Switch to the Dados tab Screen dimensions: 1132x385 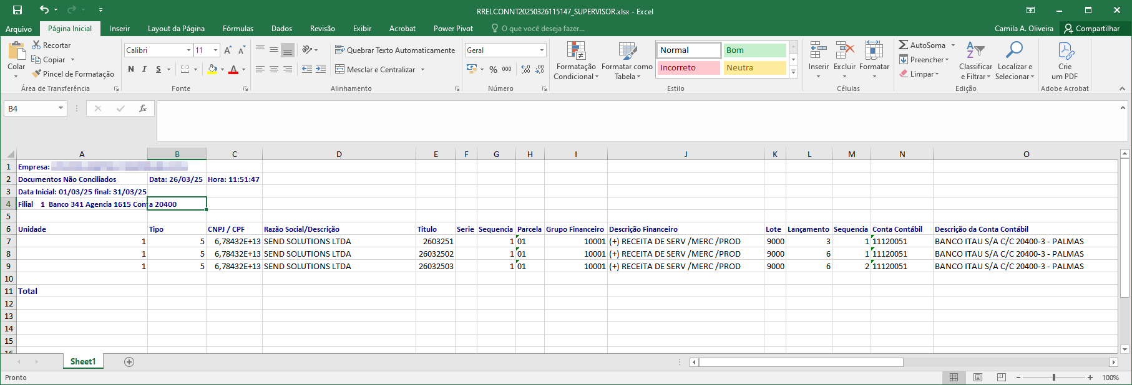(281, 29)
